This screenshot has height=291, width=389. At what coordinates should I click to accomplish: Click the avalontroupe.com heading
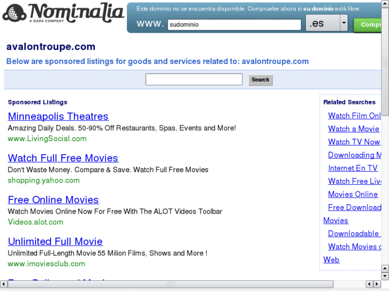coord(51,46)
